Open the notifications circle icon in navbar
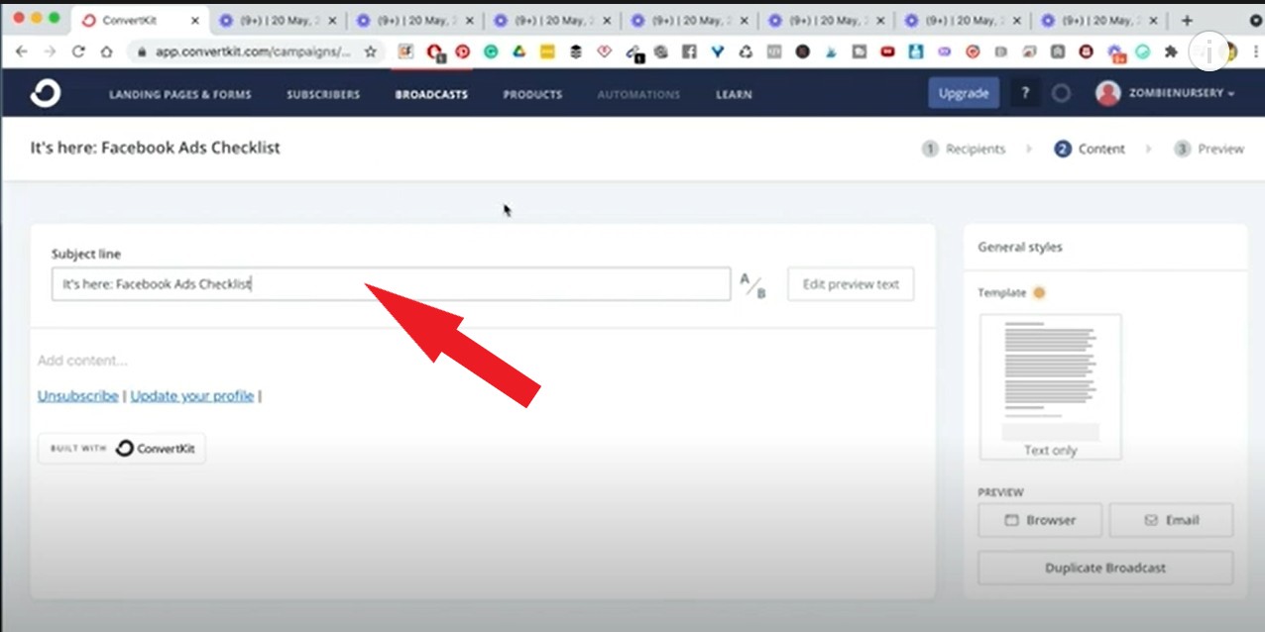The width and height of the screenshot is (1265, 632). 1061,92
